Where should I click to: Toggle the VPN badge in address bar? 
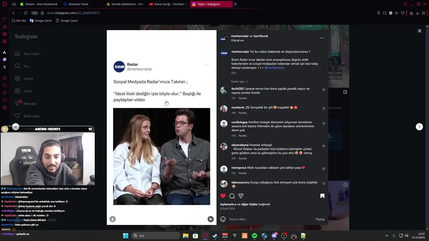click(x=35, y=13)
